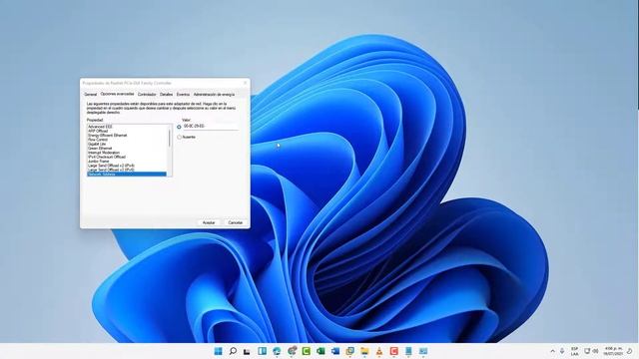Open volume speaker tray icon
Screen dimensions: 639x359
pos(595,351)
